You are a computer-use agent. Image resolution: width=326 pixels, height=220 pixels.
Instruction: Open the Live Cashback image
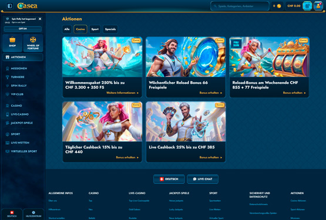click(186, 121)
